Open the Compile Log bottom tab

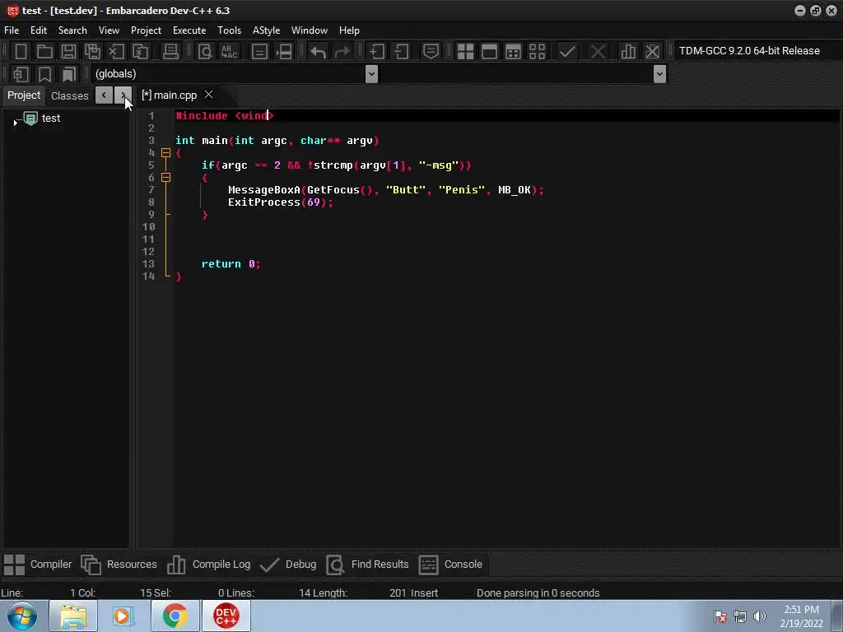coord(208,565)
